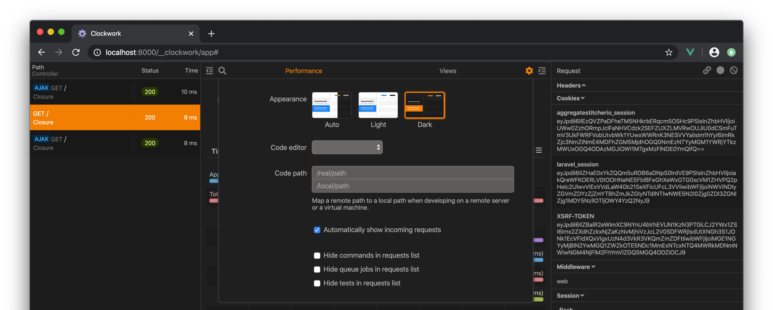The height and width of the screenshot is (310, 773).
Task: Click the /real/path input field
Action: (x=413, y=173)
